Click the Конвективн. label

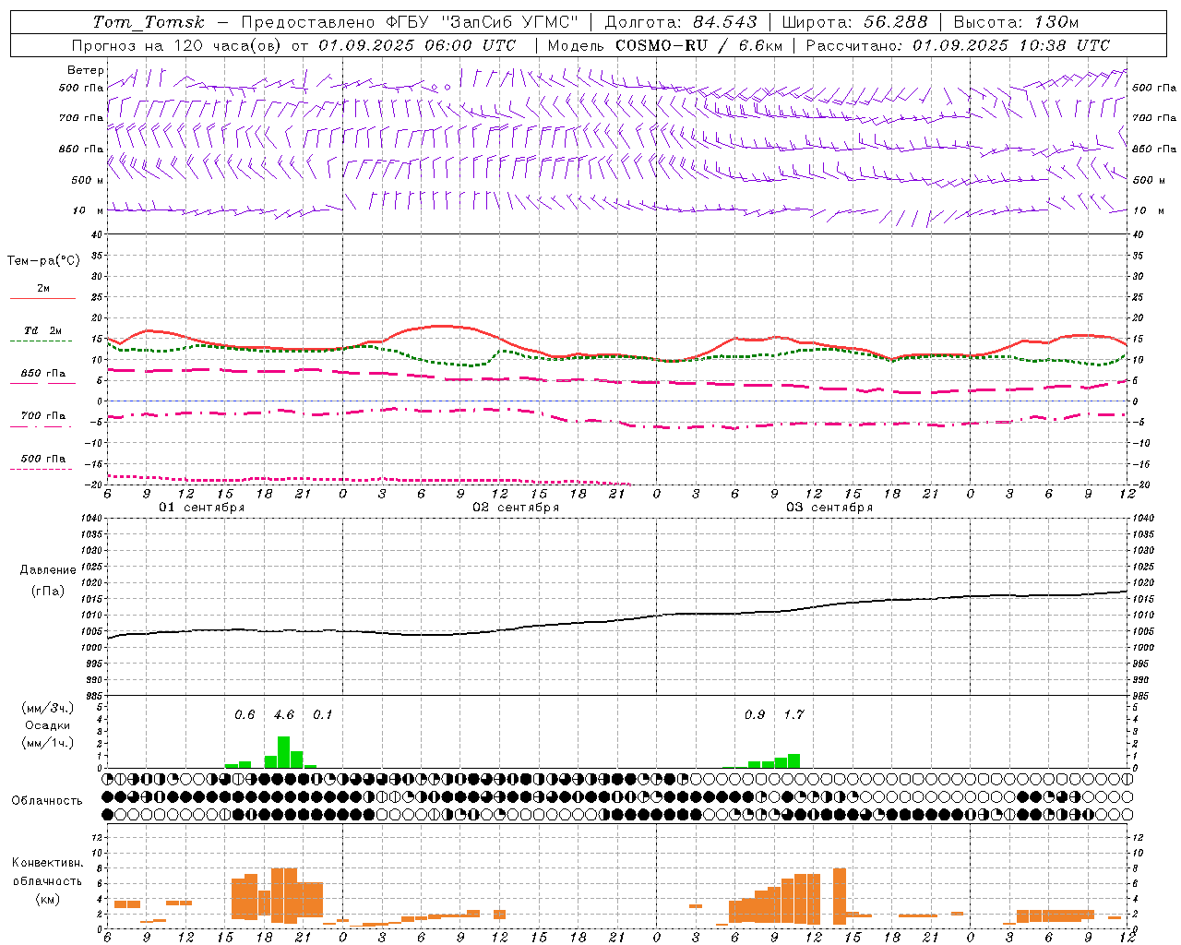pyautogui.click(x=48, y=863)
